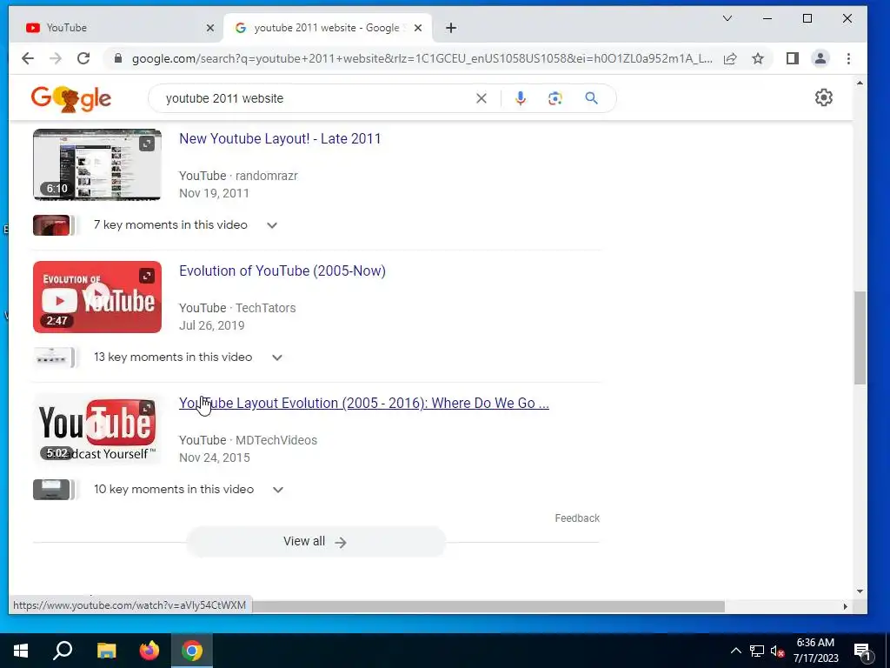Screen dimensions: 890x668
Task: Share this page via the share icon
Action: click(x=730, y=58)
